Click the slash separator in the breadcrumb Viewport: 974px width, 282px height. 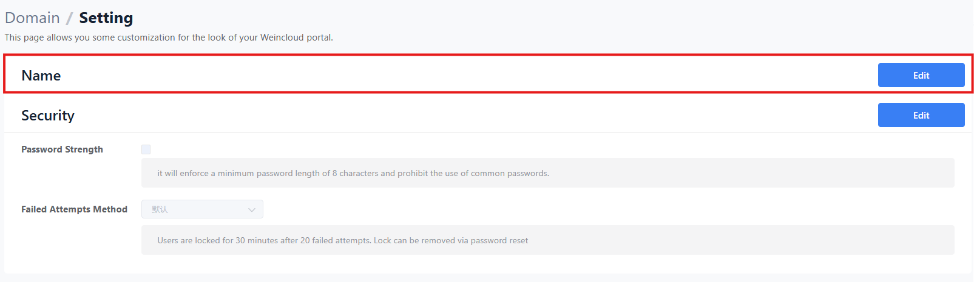pyautogui.click(x=69, y=18)
